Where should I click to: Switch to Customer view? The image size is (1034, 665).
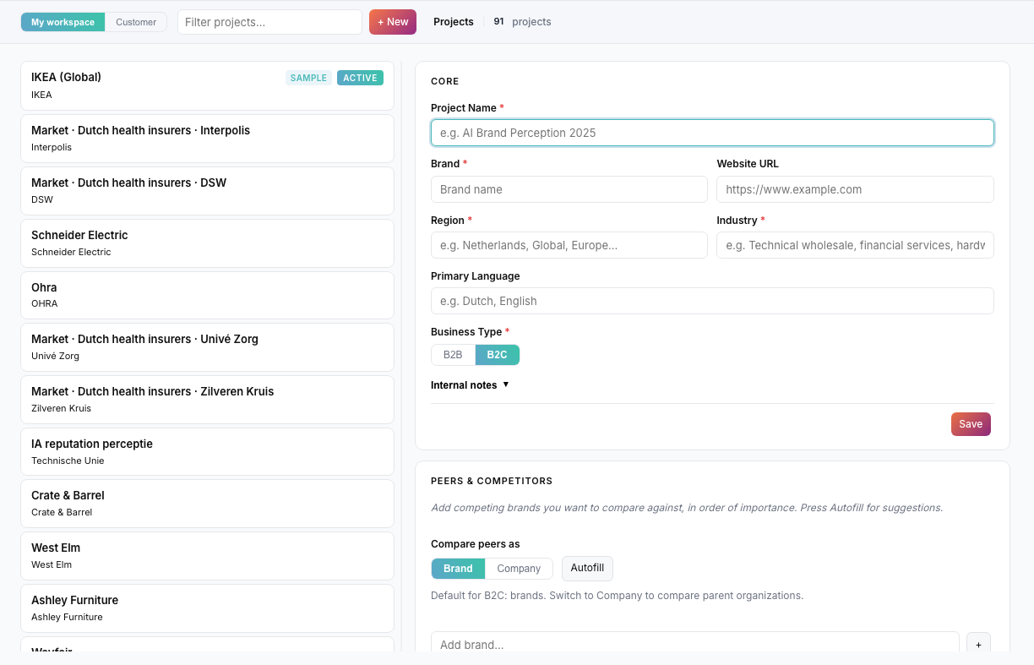coord(136,22)
